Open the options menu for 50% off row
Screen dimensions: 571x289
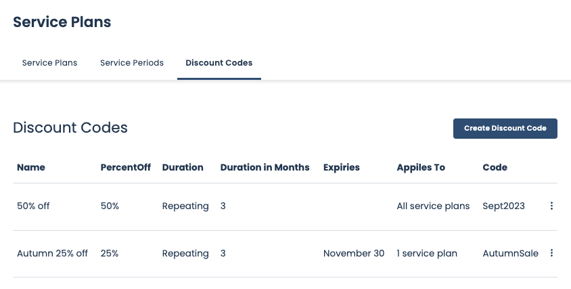(x=551, y=206)
